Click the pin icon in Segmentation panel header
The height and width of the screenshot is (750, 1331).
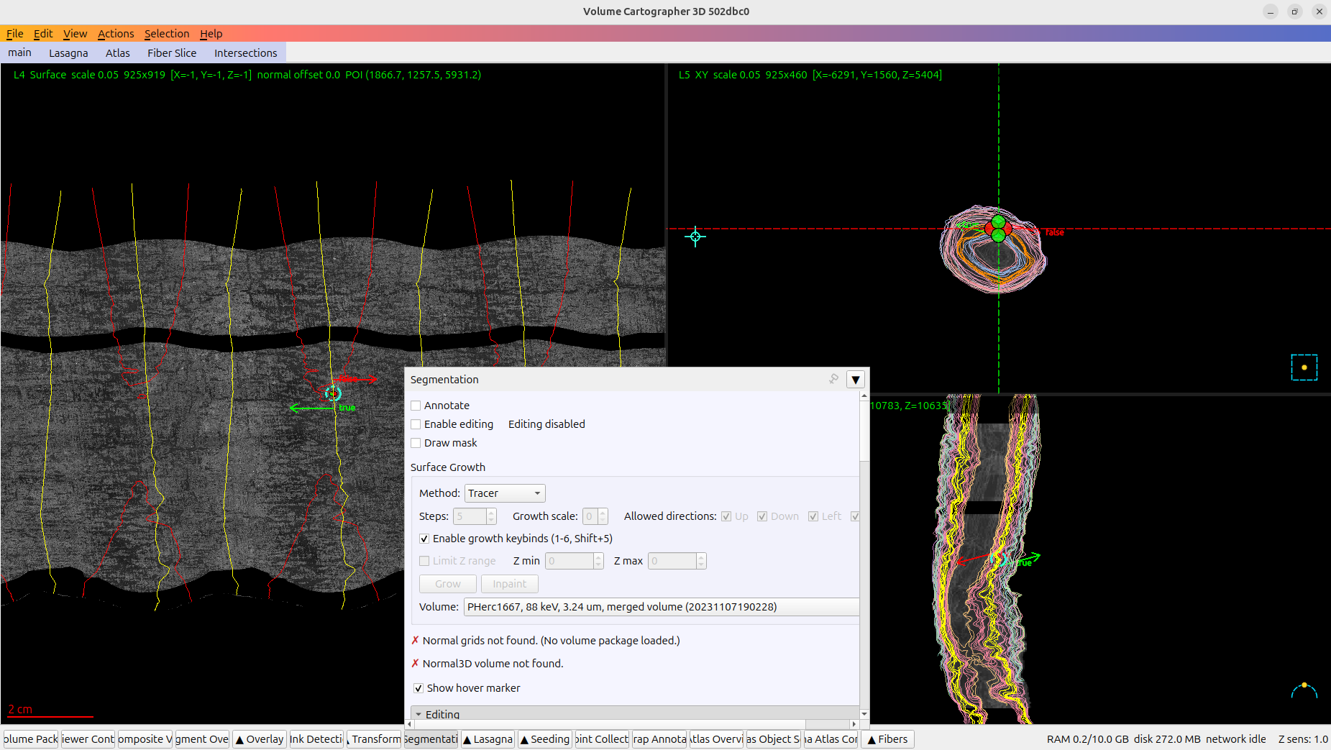pos(833,379)
